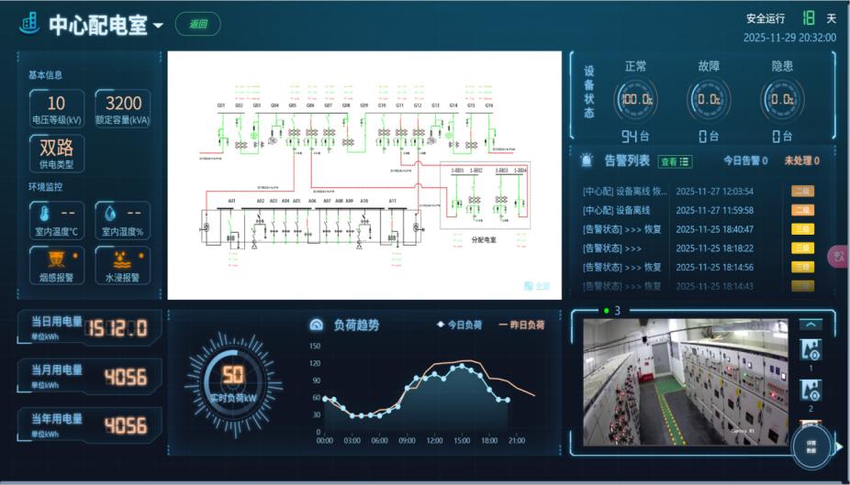Click the 室内湿度 water drop icon
Screen dimensions: 850x485
(108, 213)
